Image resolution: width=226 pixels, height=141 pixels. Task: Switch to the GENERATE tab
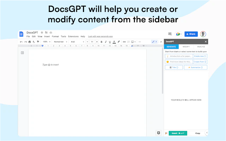tap(171, 47)
